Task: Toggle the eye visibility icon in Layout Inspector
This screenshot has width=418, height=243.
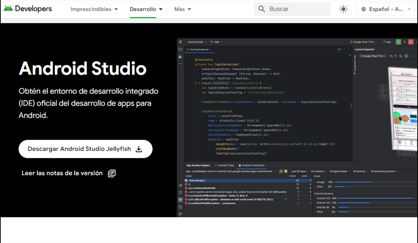Action: click(391, 56)
